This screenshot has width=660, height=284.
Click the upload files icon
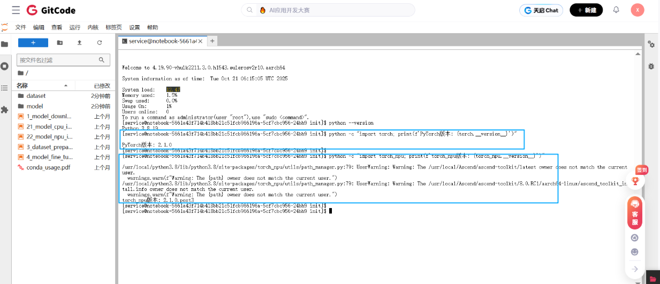click(x=79, y=43)
